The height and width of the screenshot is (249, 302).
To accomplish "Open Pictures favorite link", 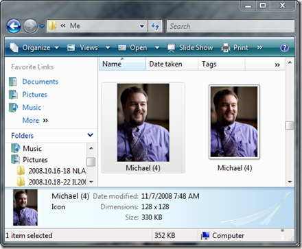I will 35,95.
